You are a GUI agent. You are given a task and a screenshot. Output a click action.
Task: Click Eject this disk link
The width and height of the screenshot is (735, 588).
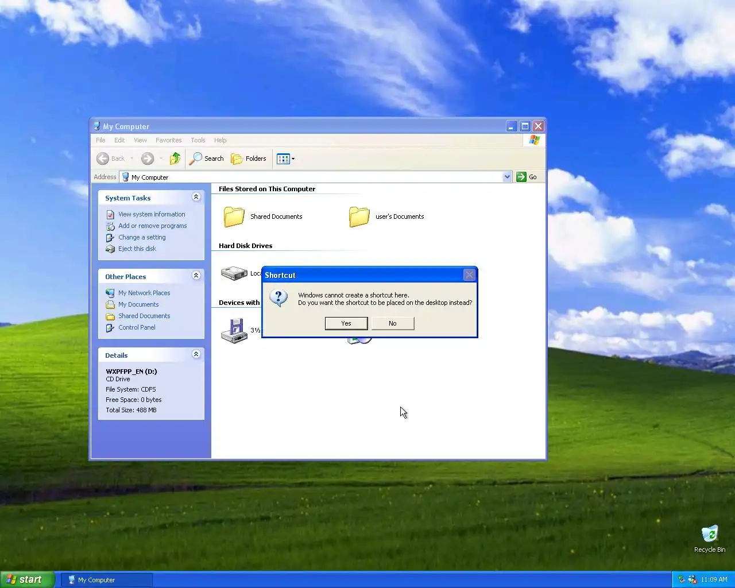pyautogui.click(x=137, y=249)
